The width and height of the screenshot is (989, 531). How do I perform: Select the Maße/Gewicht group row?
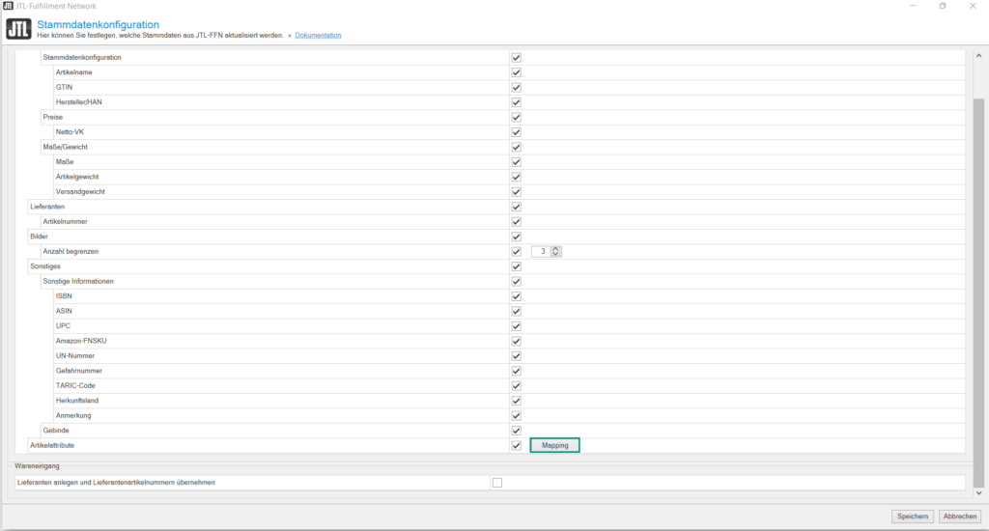(65, 147)
